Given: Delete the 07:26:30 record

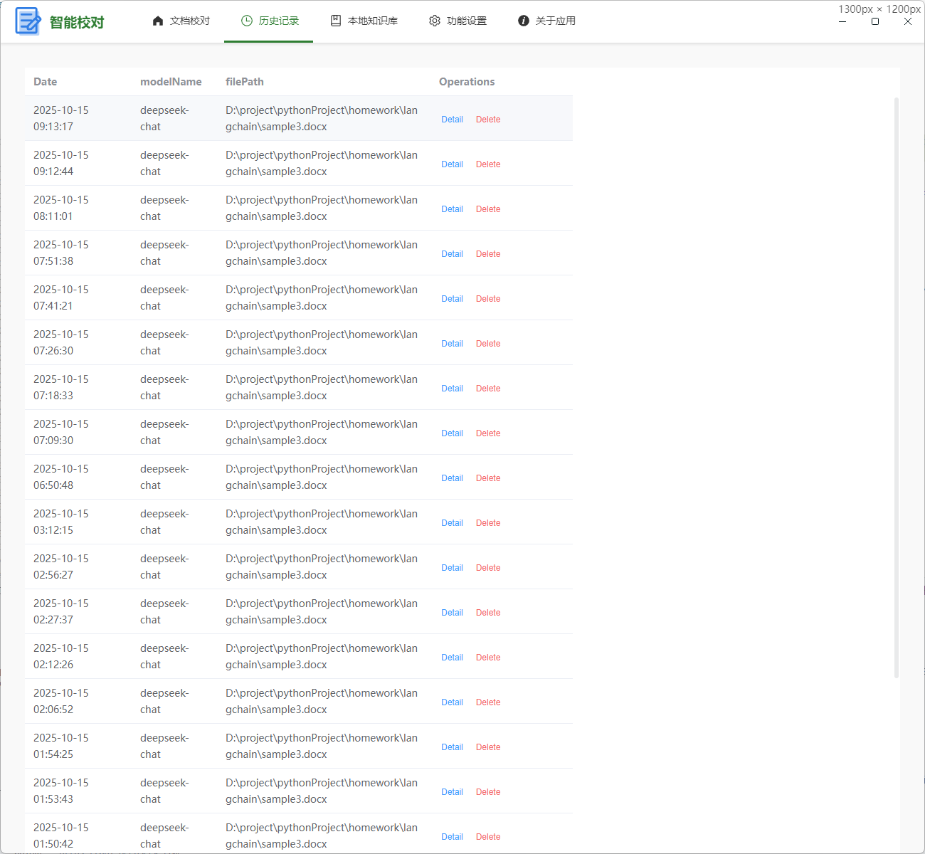Looking at the screenshot, I should [488, 344].
